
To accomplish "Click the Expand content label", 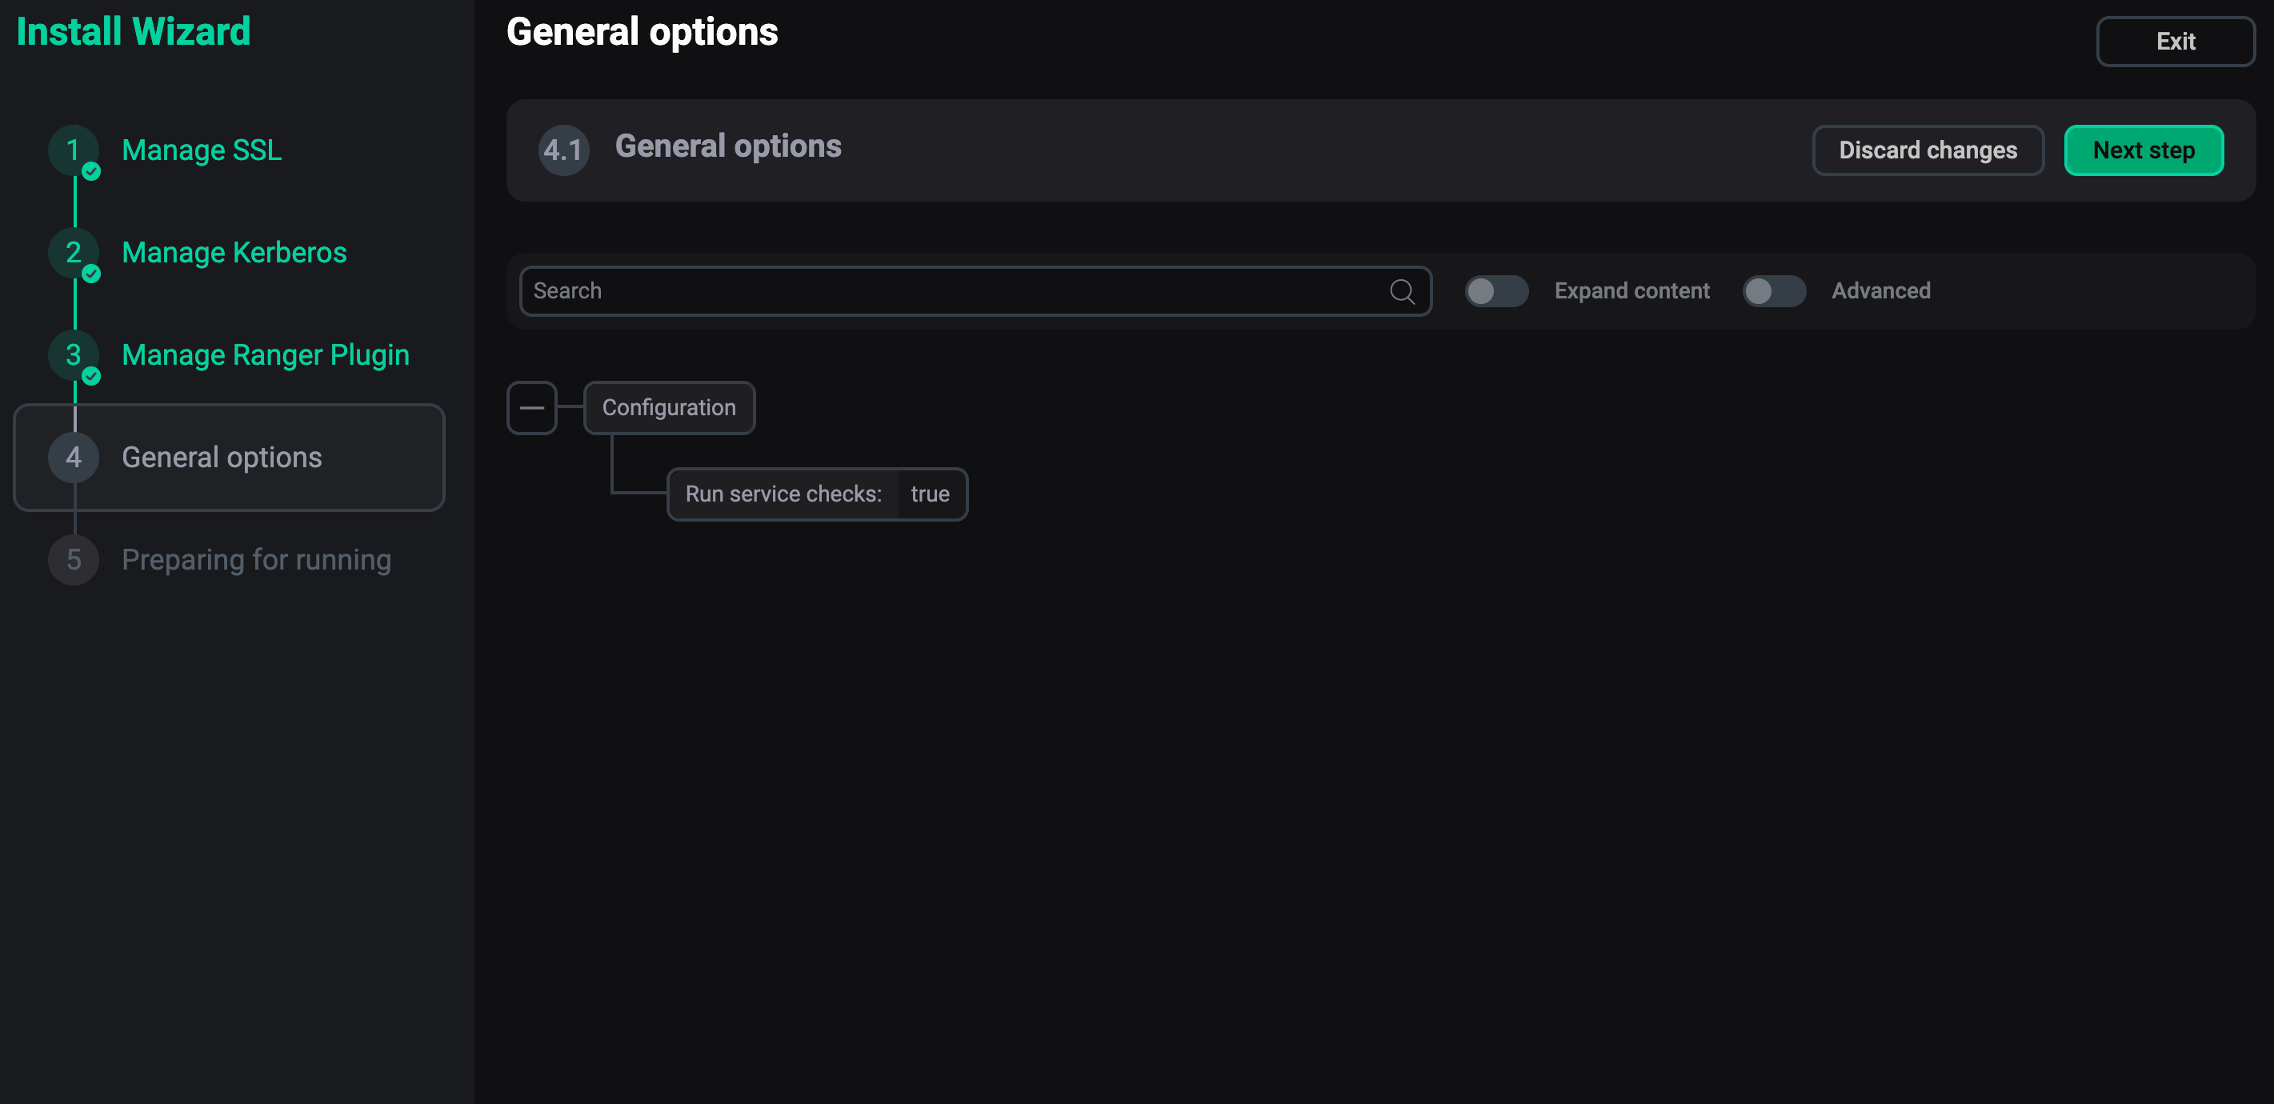I will tap(1632, 291).
